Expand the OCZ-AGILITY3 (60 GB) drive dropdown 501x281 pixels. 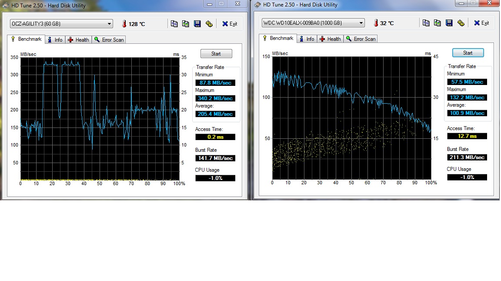tap(109, 24)
